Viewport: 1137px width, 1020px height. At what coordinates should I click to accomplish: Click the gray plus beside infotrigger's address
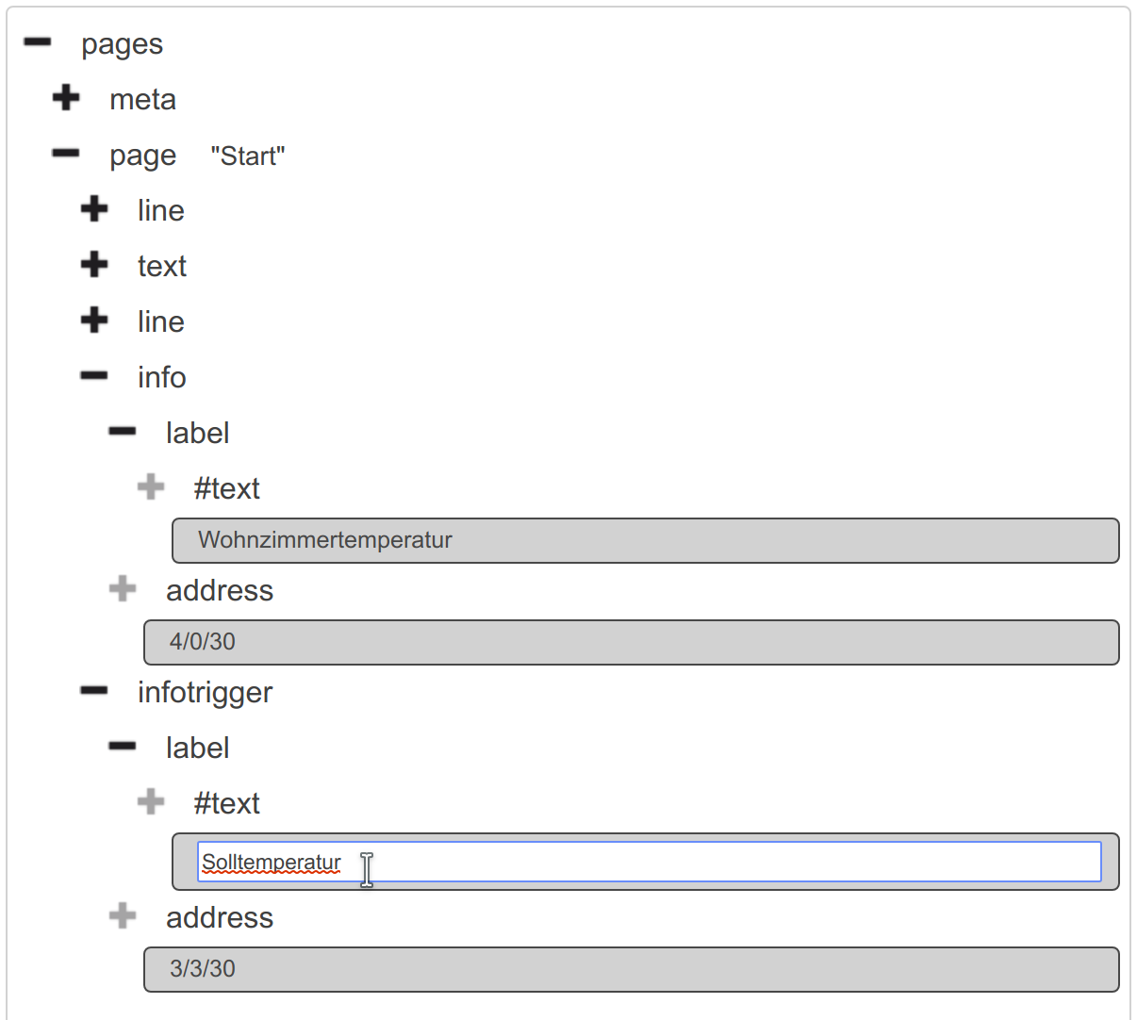point(123,916)
